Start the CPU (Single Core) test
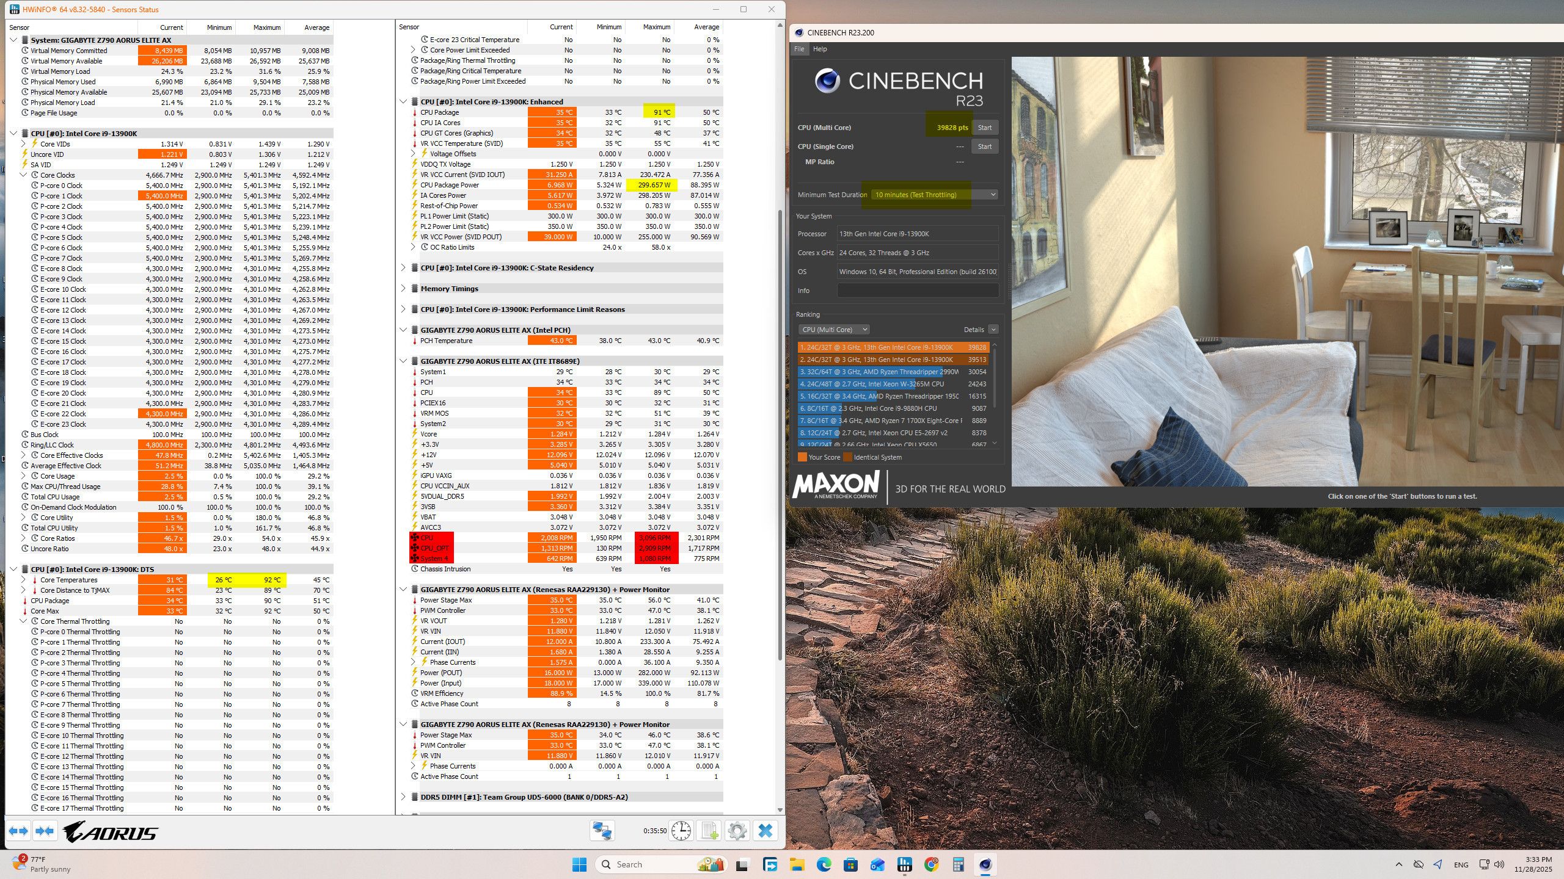Screen dimensions: 1564x879 984,146
